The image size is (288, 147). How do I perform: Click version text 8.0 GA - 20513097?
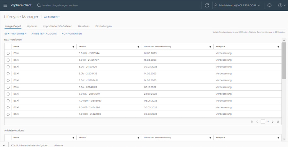89,94
